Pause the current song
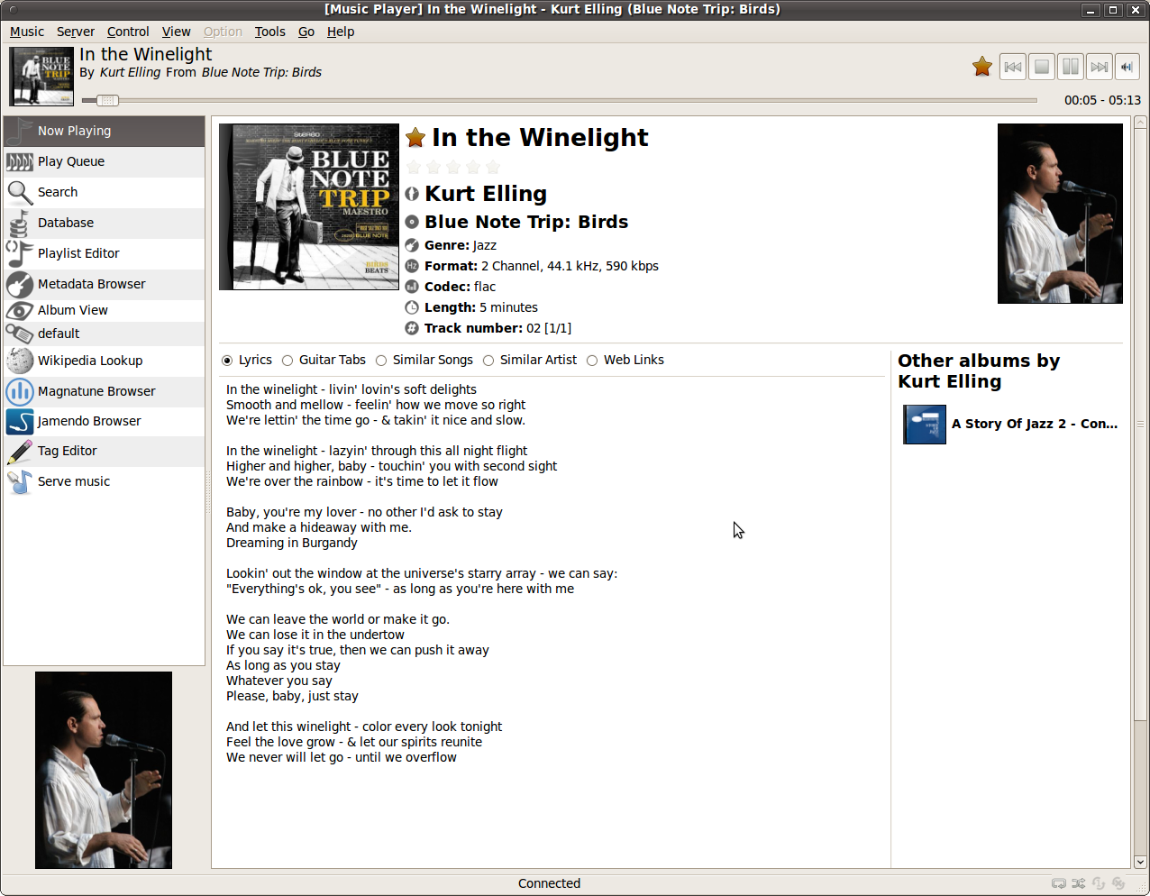 point(1071,67)
